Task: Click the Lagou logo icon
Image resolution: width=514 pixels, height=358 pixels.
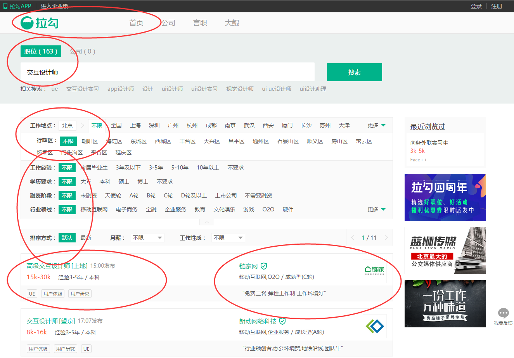Action: [27, 23]
